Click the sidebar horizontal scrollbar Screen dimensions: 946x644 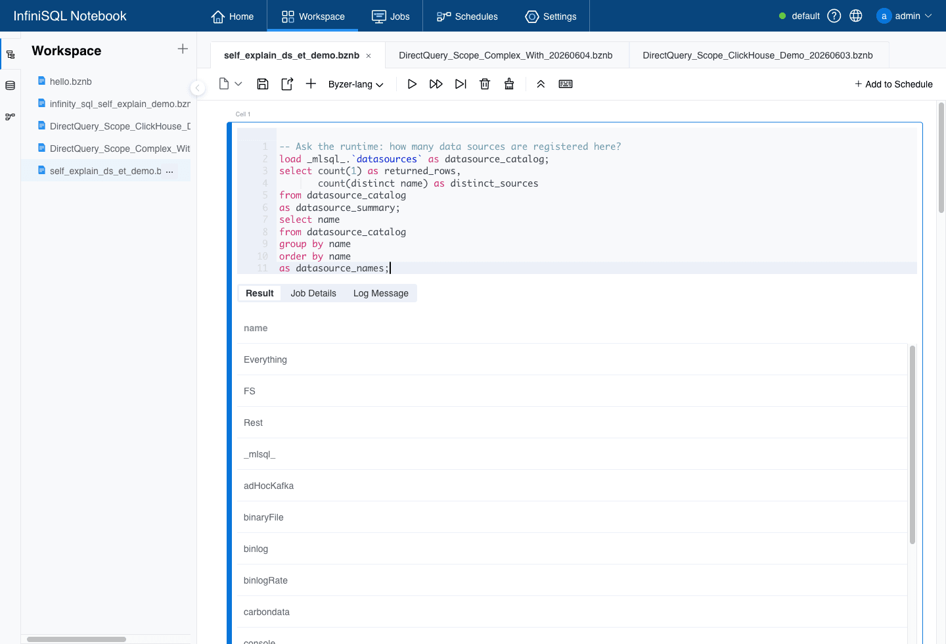(76, 639)
